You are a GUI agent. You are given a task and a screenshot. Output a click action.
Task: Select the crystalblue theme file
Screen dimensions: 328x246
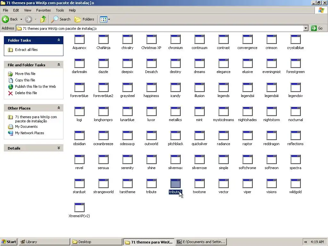pos(295,42)
